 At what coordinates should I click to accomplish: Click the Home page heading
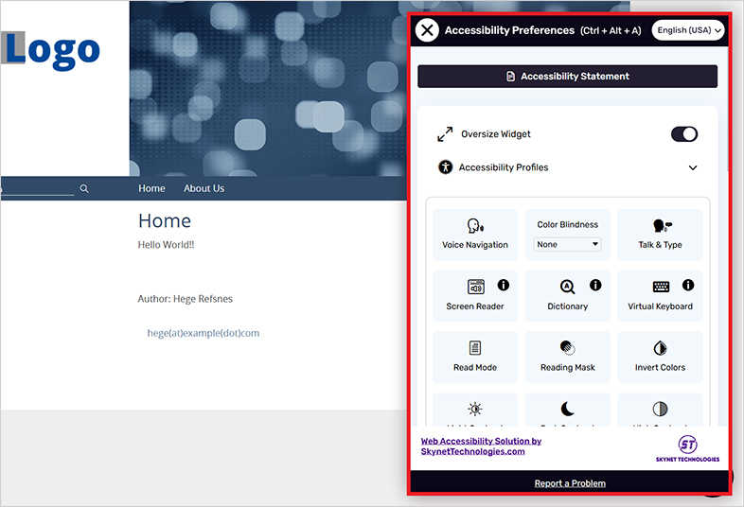[165, 221]
